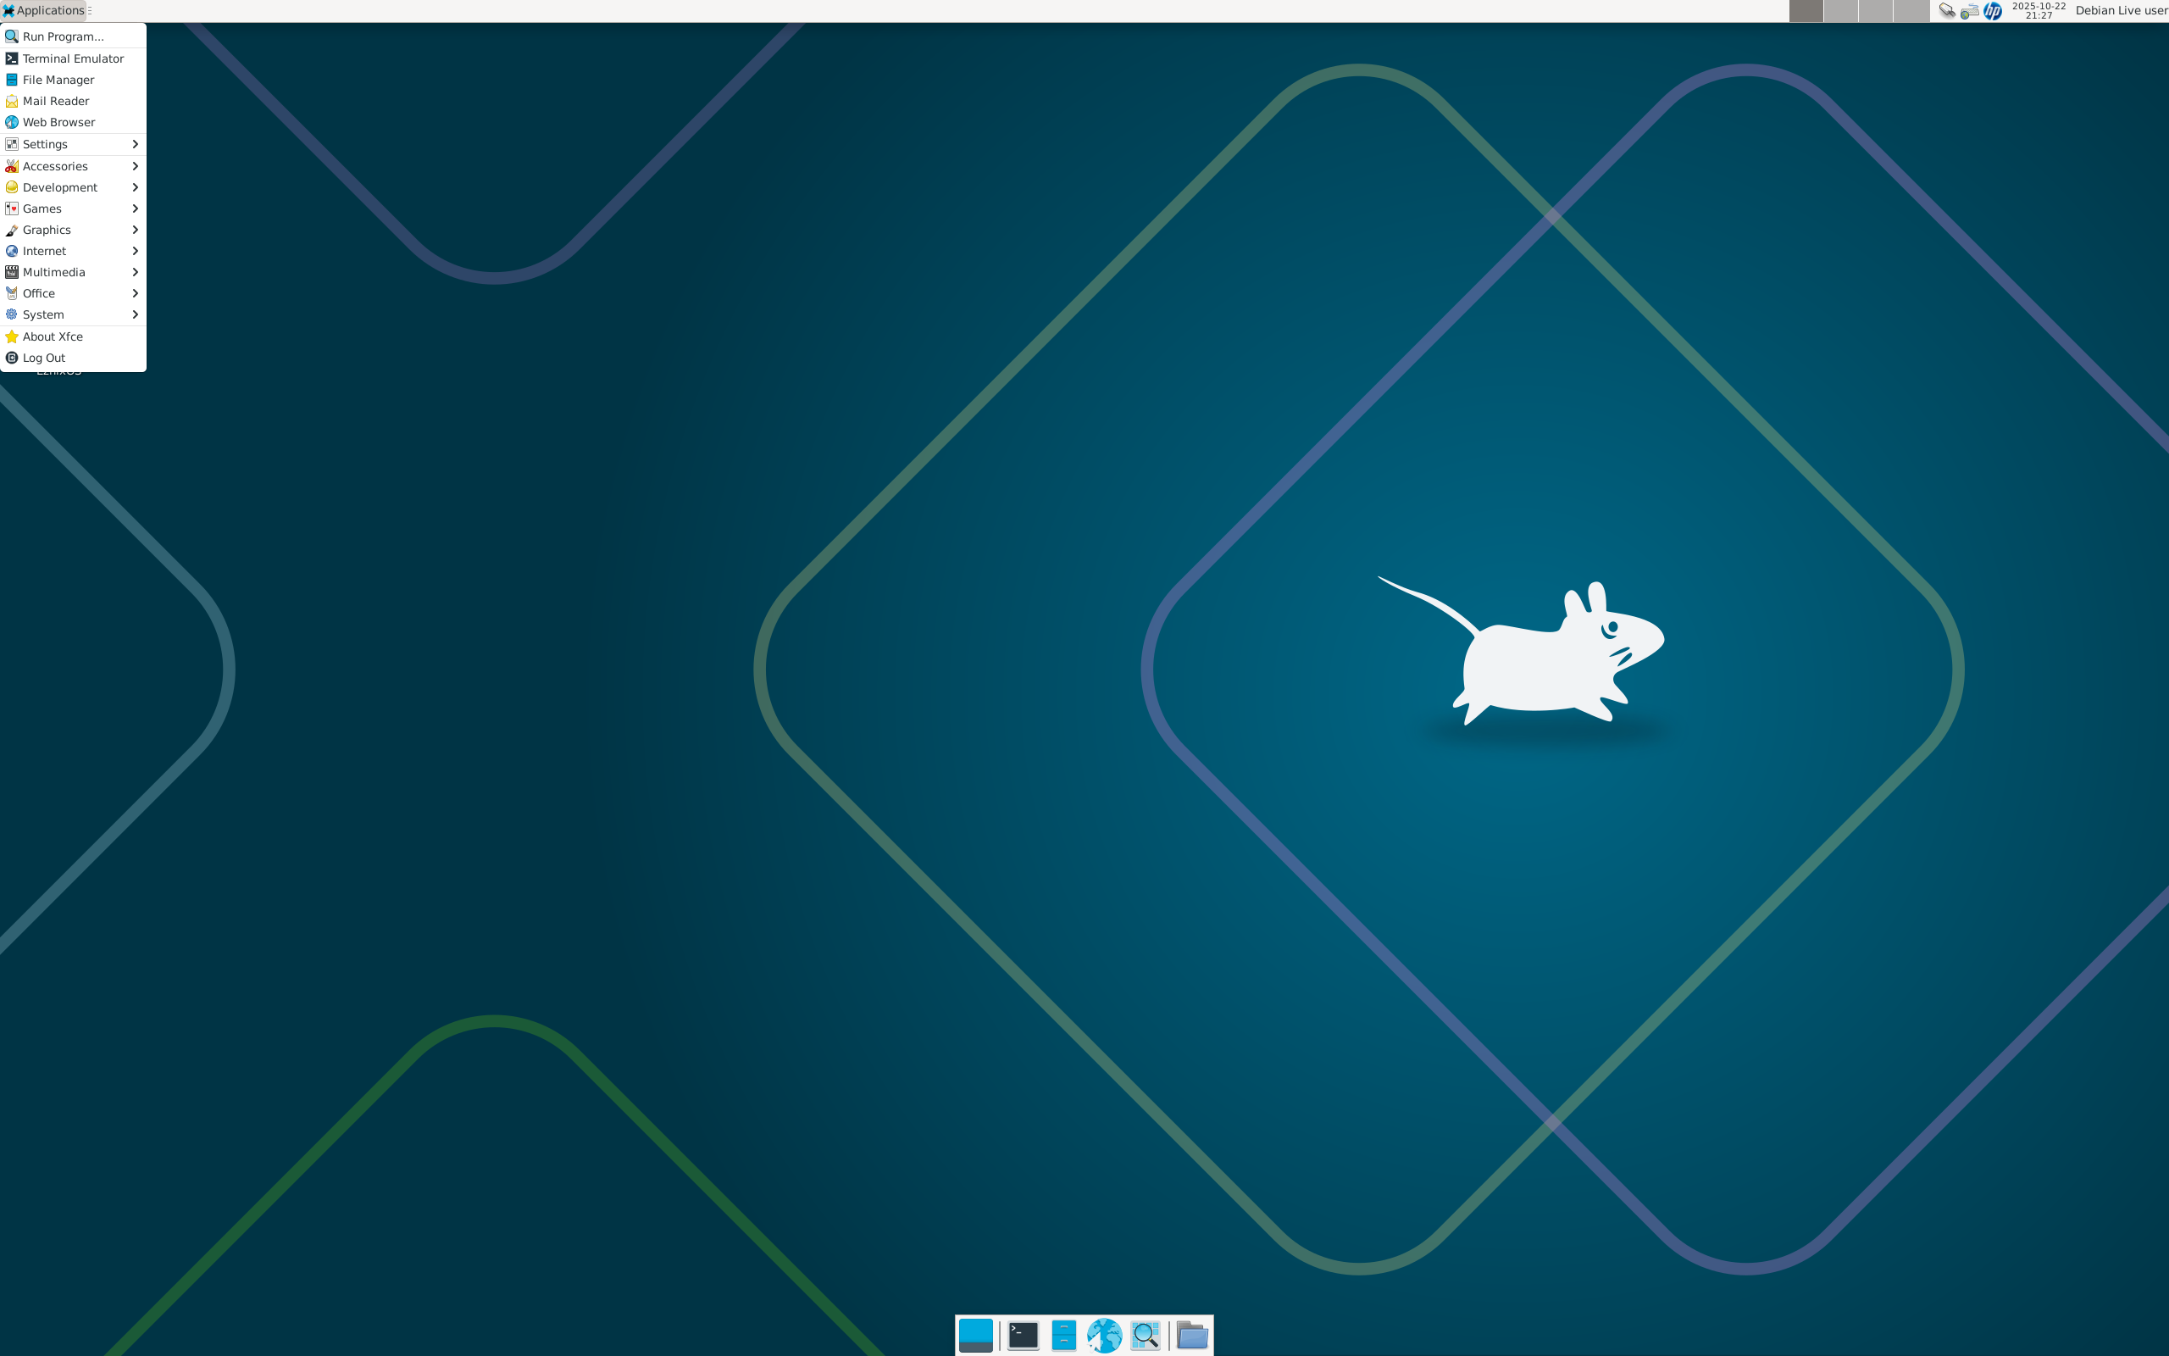Switch to the second workspace in pager

[x=1841, y=11]
